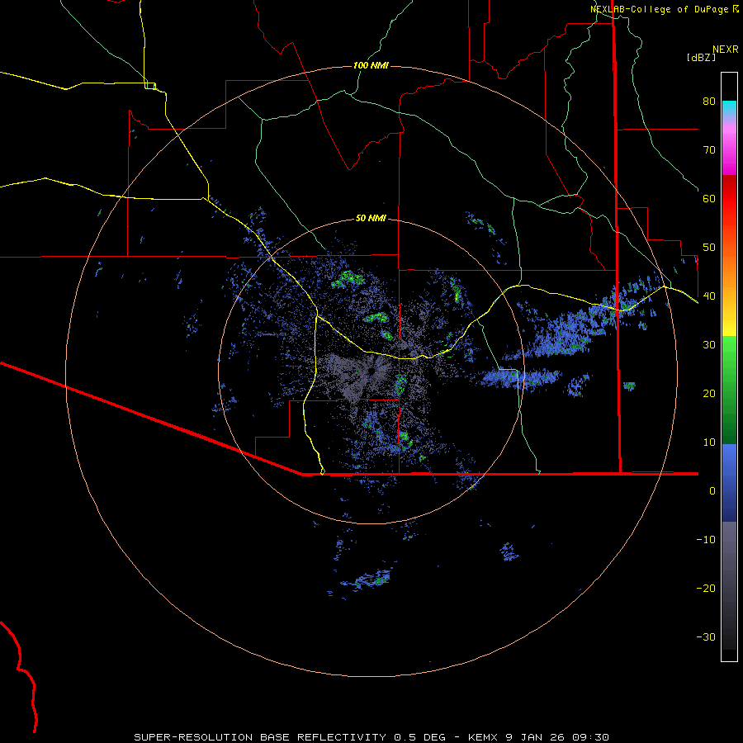Select the 50 NMI range ring label
Image resolution: width=743 pixels, height=743 pixels.
(x=371, y=218)
